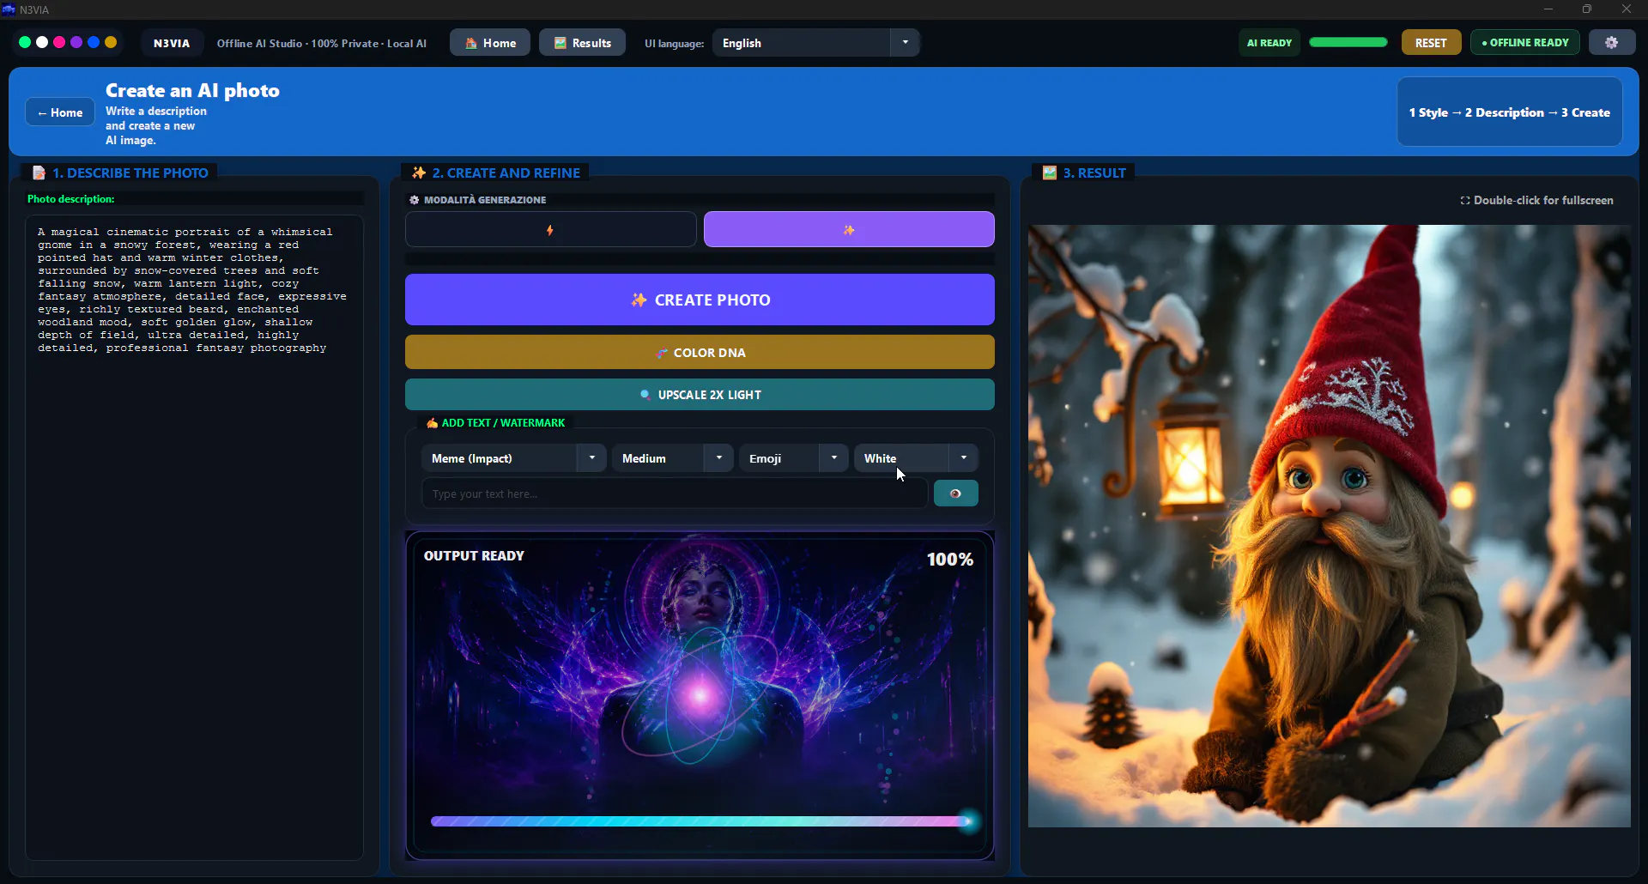The width and height of the screenshot is (1648, 884).
Task: Click the watermark text input field
Action: (675, 493)
